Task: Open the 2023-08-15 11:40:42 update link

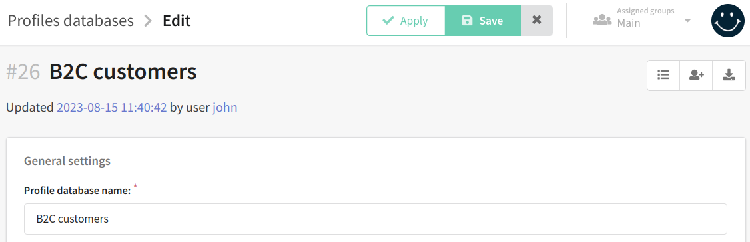Action: [112, 108]
